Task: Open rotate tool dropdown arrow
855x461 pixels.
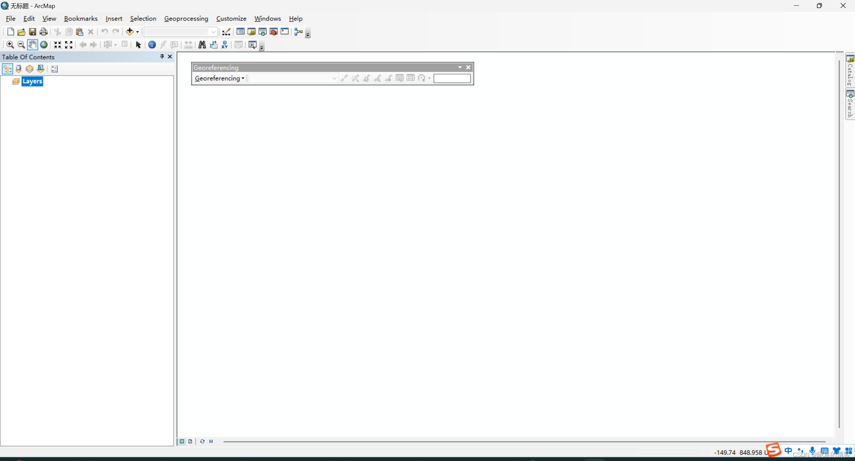Action: pos(429,78)
